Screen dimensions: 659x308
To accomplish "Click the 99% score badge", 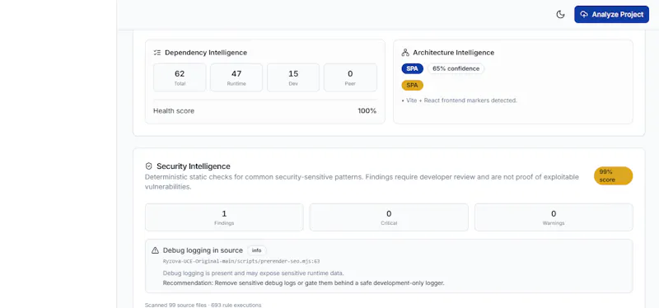I will pos(613,175).
